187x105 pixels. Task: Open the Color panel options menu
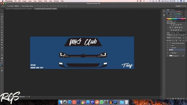tap(186, 10)
